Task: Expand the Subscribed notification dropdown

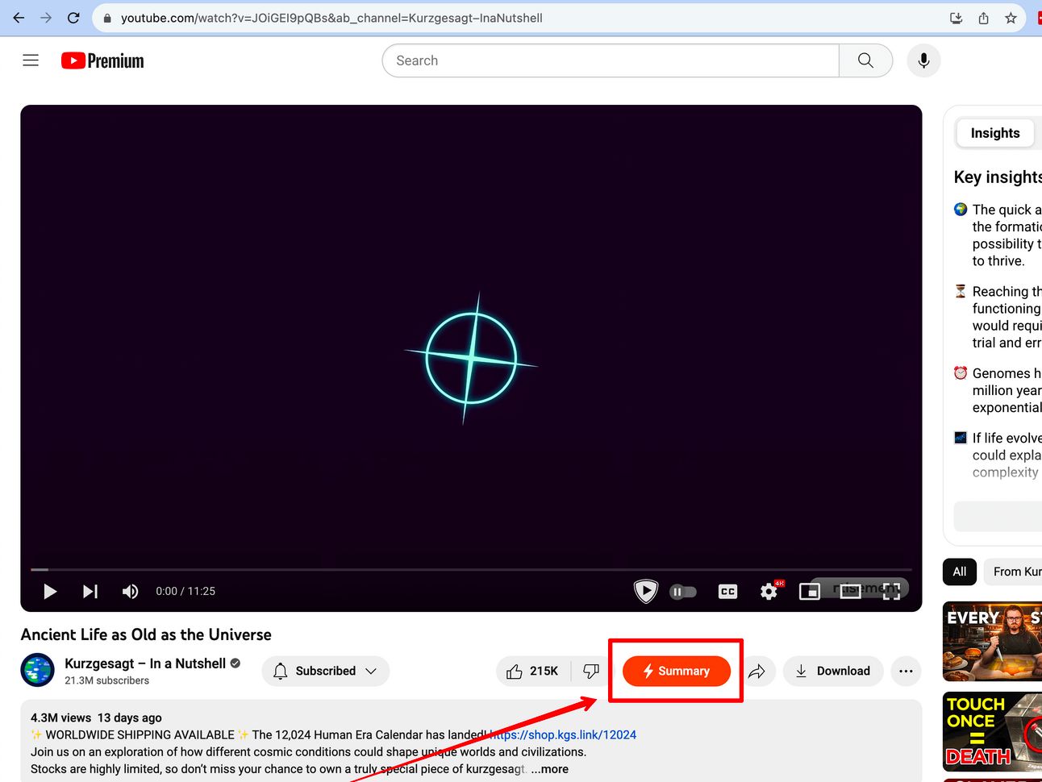Action: (326, 671)
